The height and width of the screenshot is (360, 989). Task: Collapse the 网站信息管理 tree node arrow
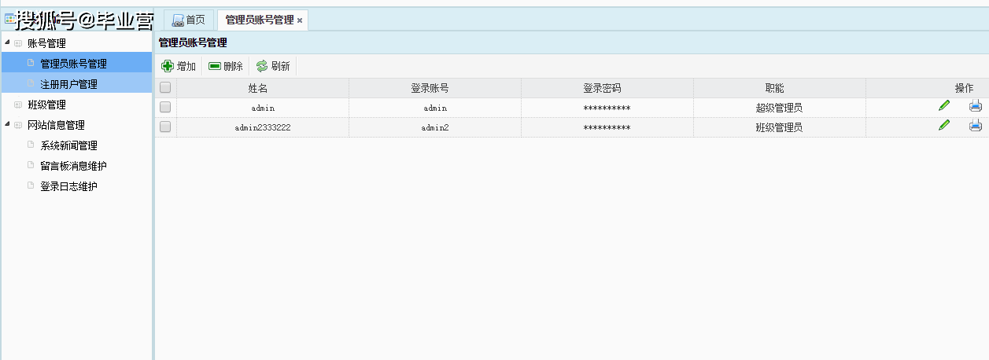tap(7, 125)
